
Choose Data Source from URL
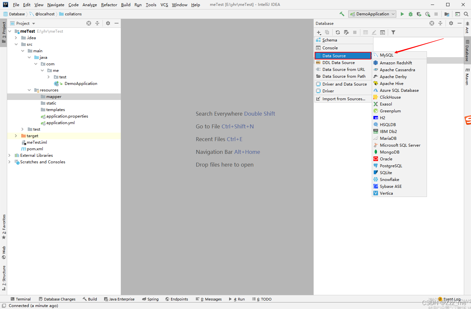click(344, 69)
